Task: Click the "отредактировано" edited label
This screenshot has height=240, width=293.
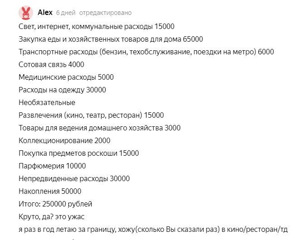Action: pos(106,12)
